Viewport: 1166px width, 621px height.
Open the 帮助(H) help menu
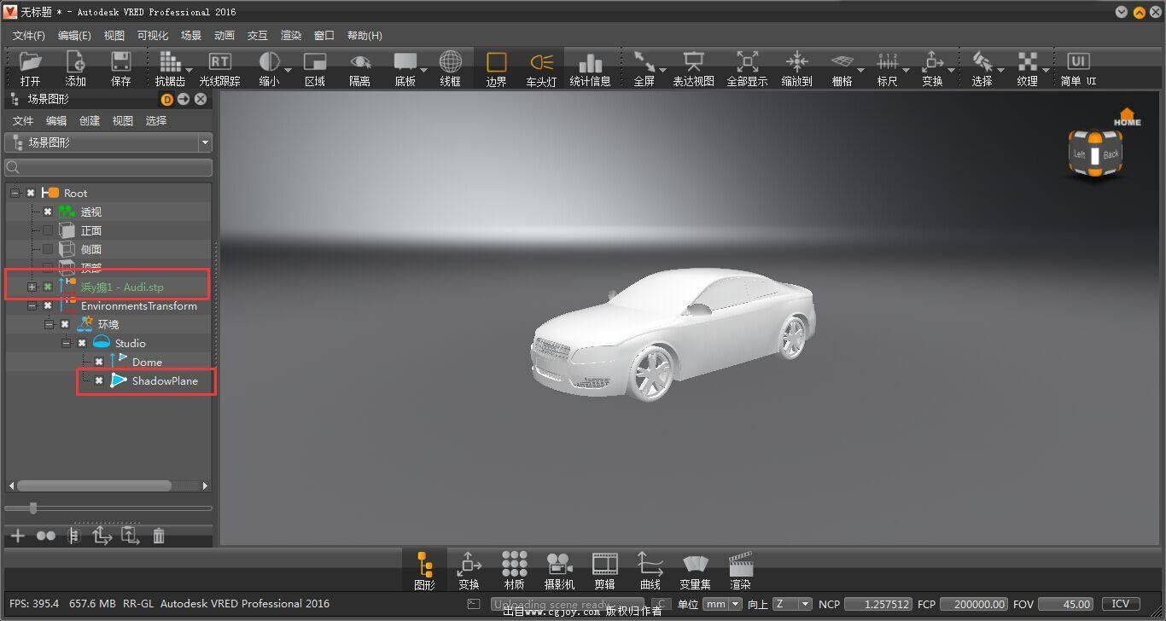point(364,35)
